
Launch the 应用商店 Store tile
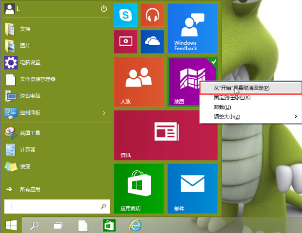(x=139, y=189)
